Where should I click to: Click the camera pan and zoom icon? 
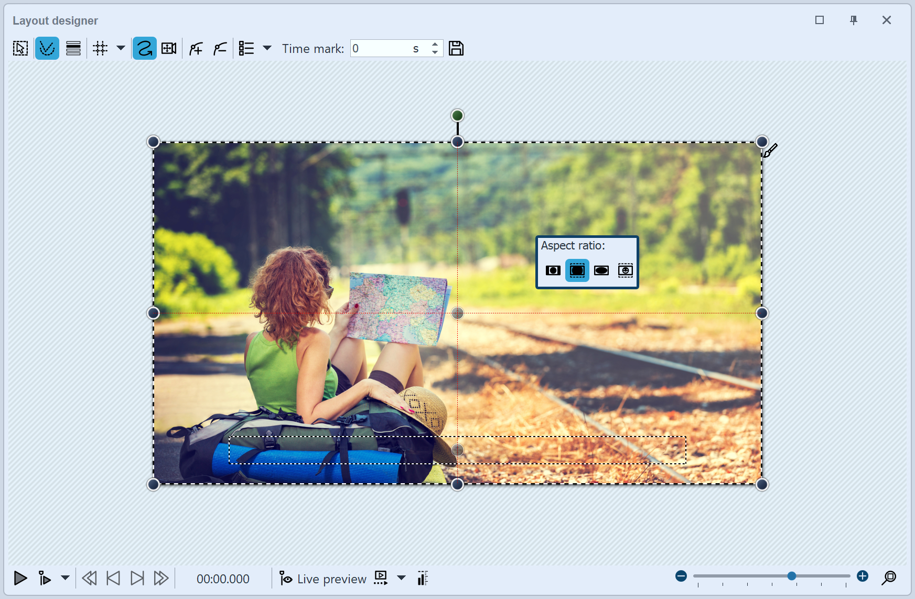pyautogui.click(x=169, y=48)
